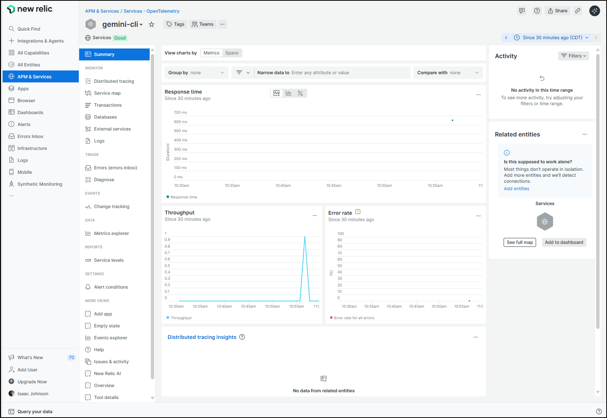Click Narrow data to input field
The image size is (607, 418).
coord(332,73)
